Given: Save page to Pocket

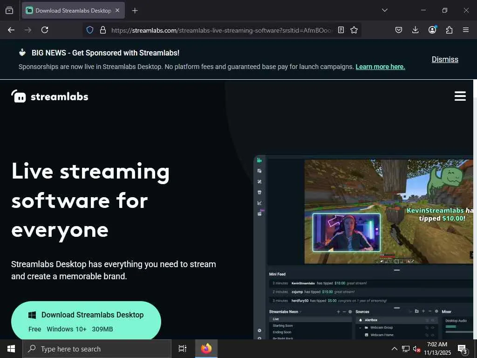Looking at the screenshot, I should pos(399,30).
